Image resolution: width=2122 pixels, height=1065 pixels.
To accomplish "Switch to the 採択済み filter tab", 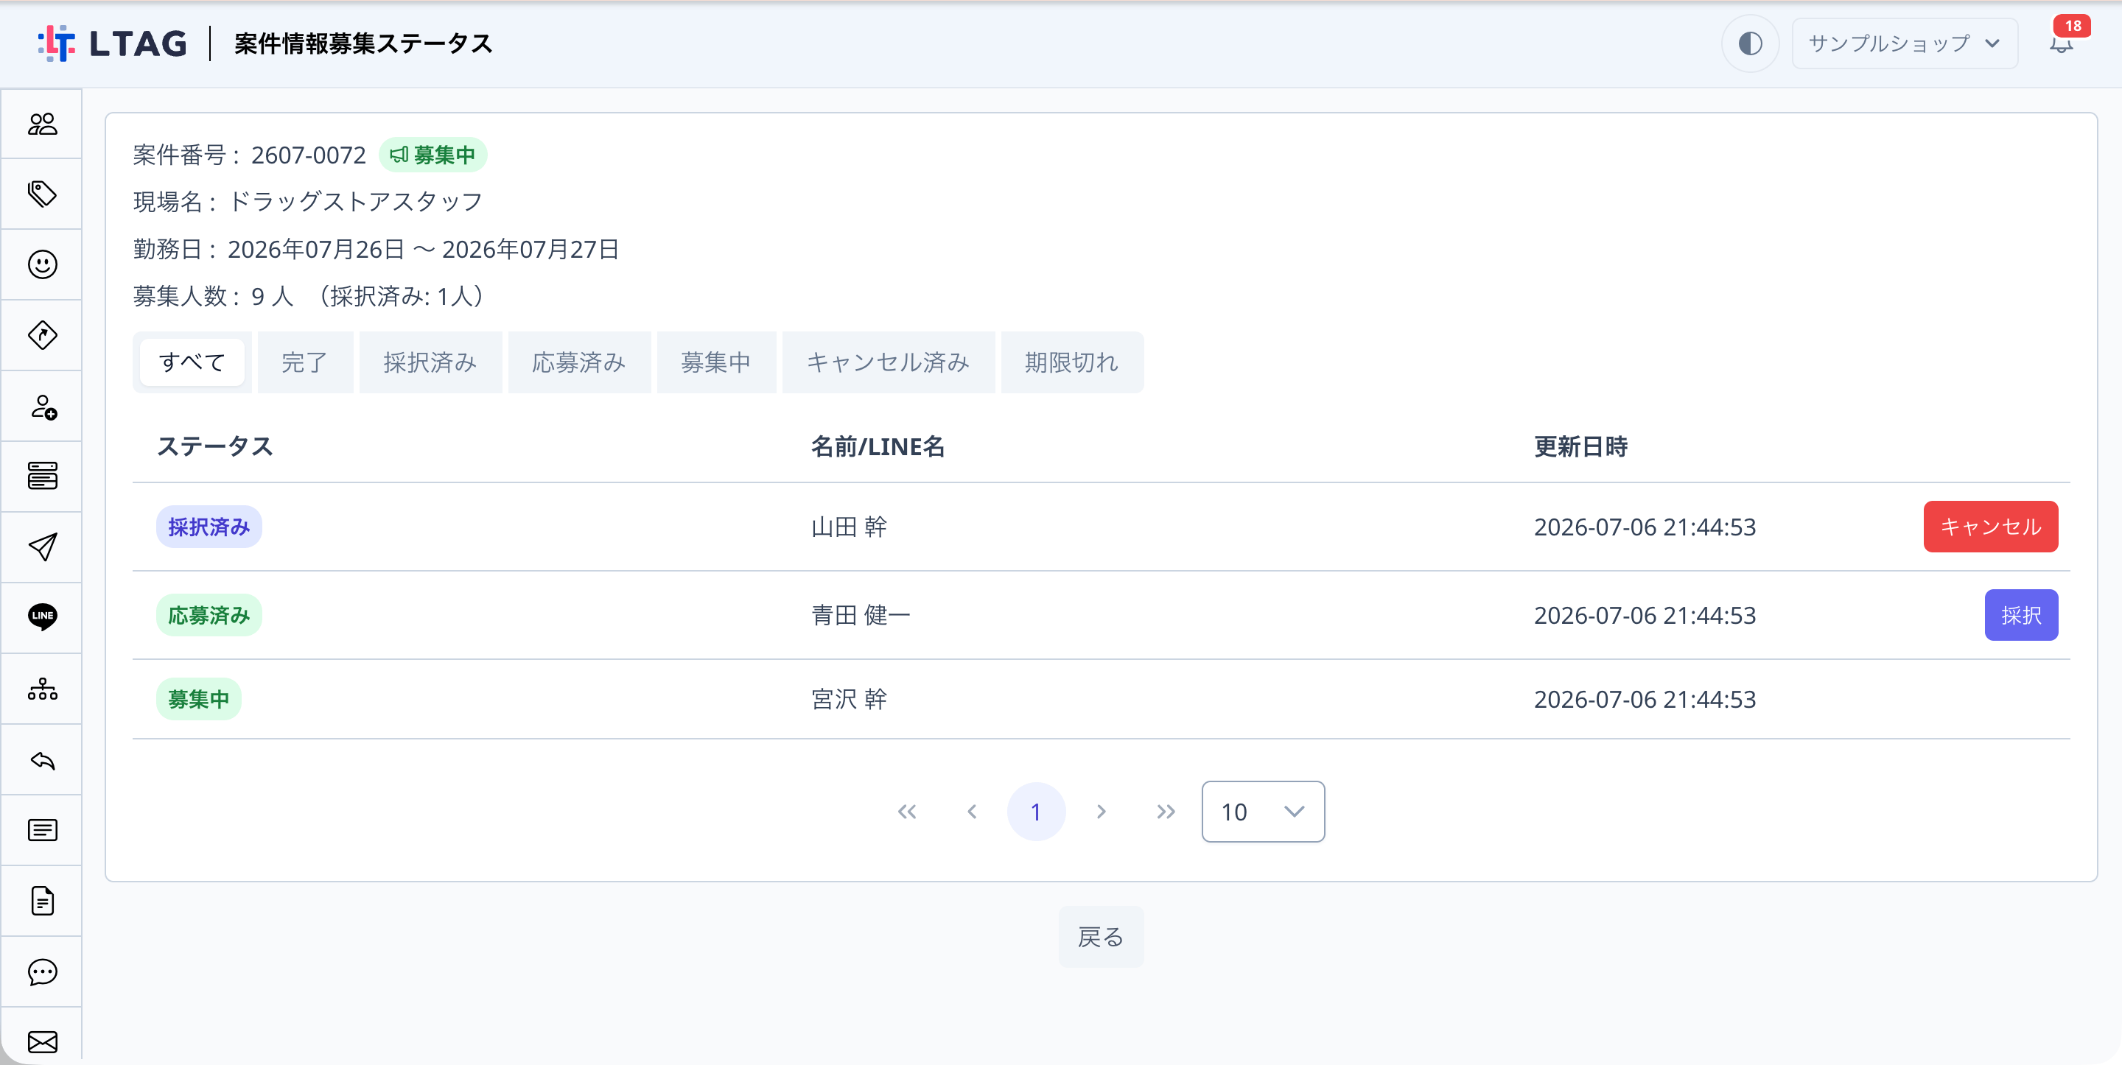I will pyautogui.click(x=430, y=362).
